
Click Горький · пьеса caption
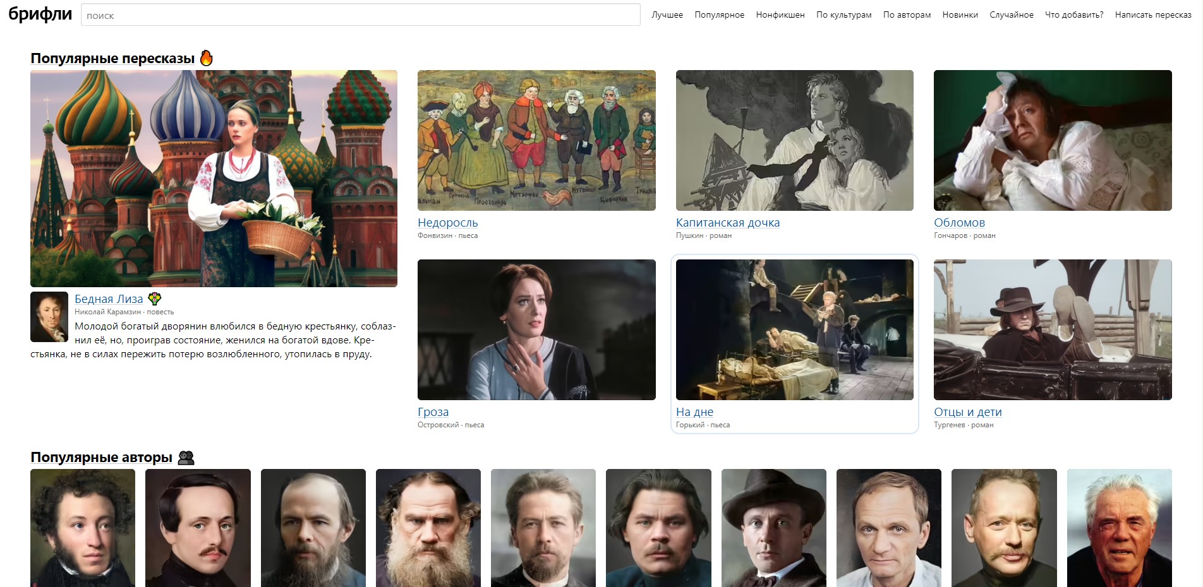703,425
